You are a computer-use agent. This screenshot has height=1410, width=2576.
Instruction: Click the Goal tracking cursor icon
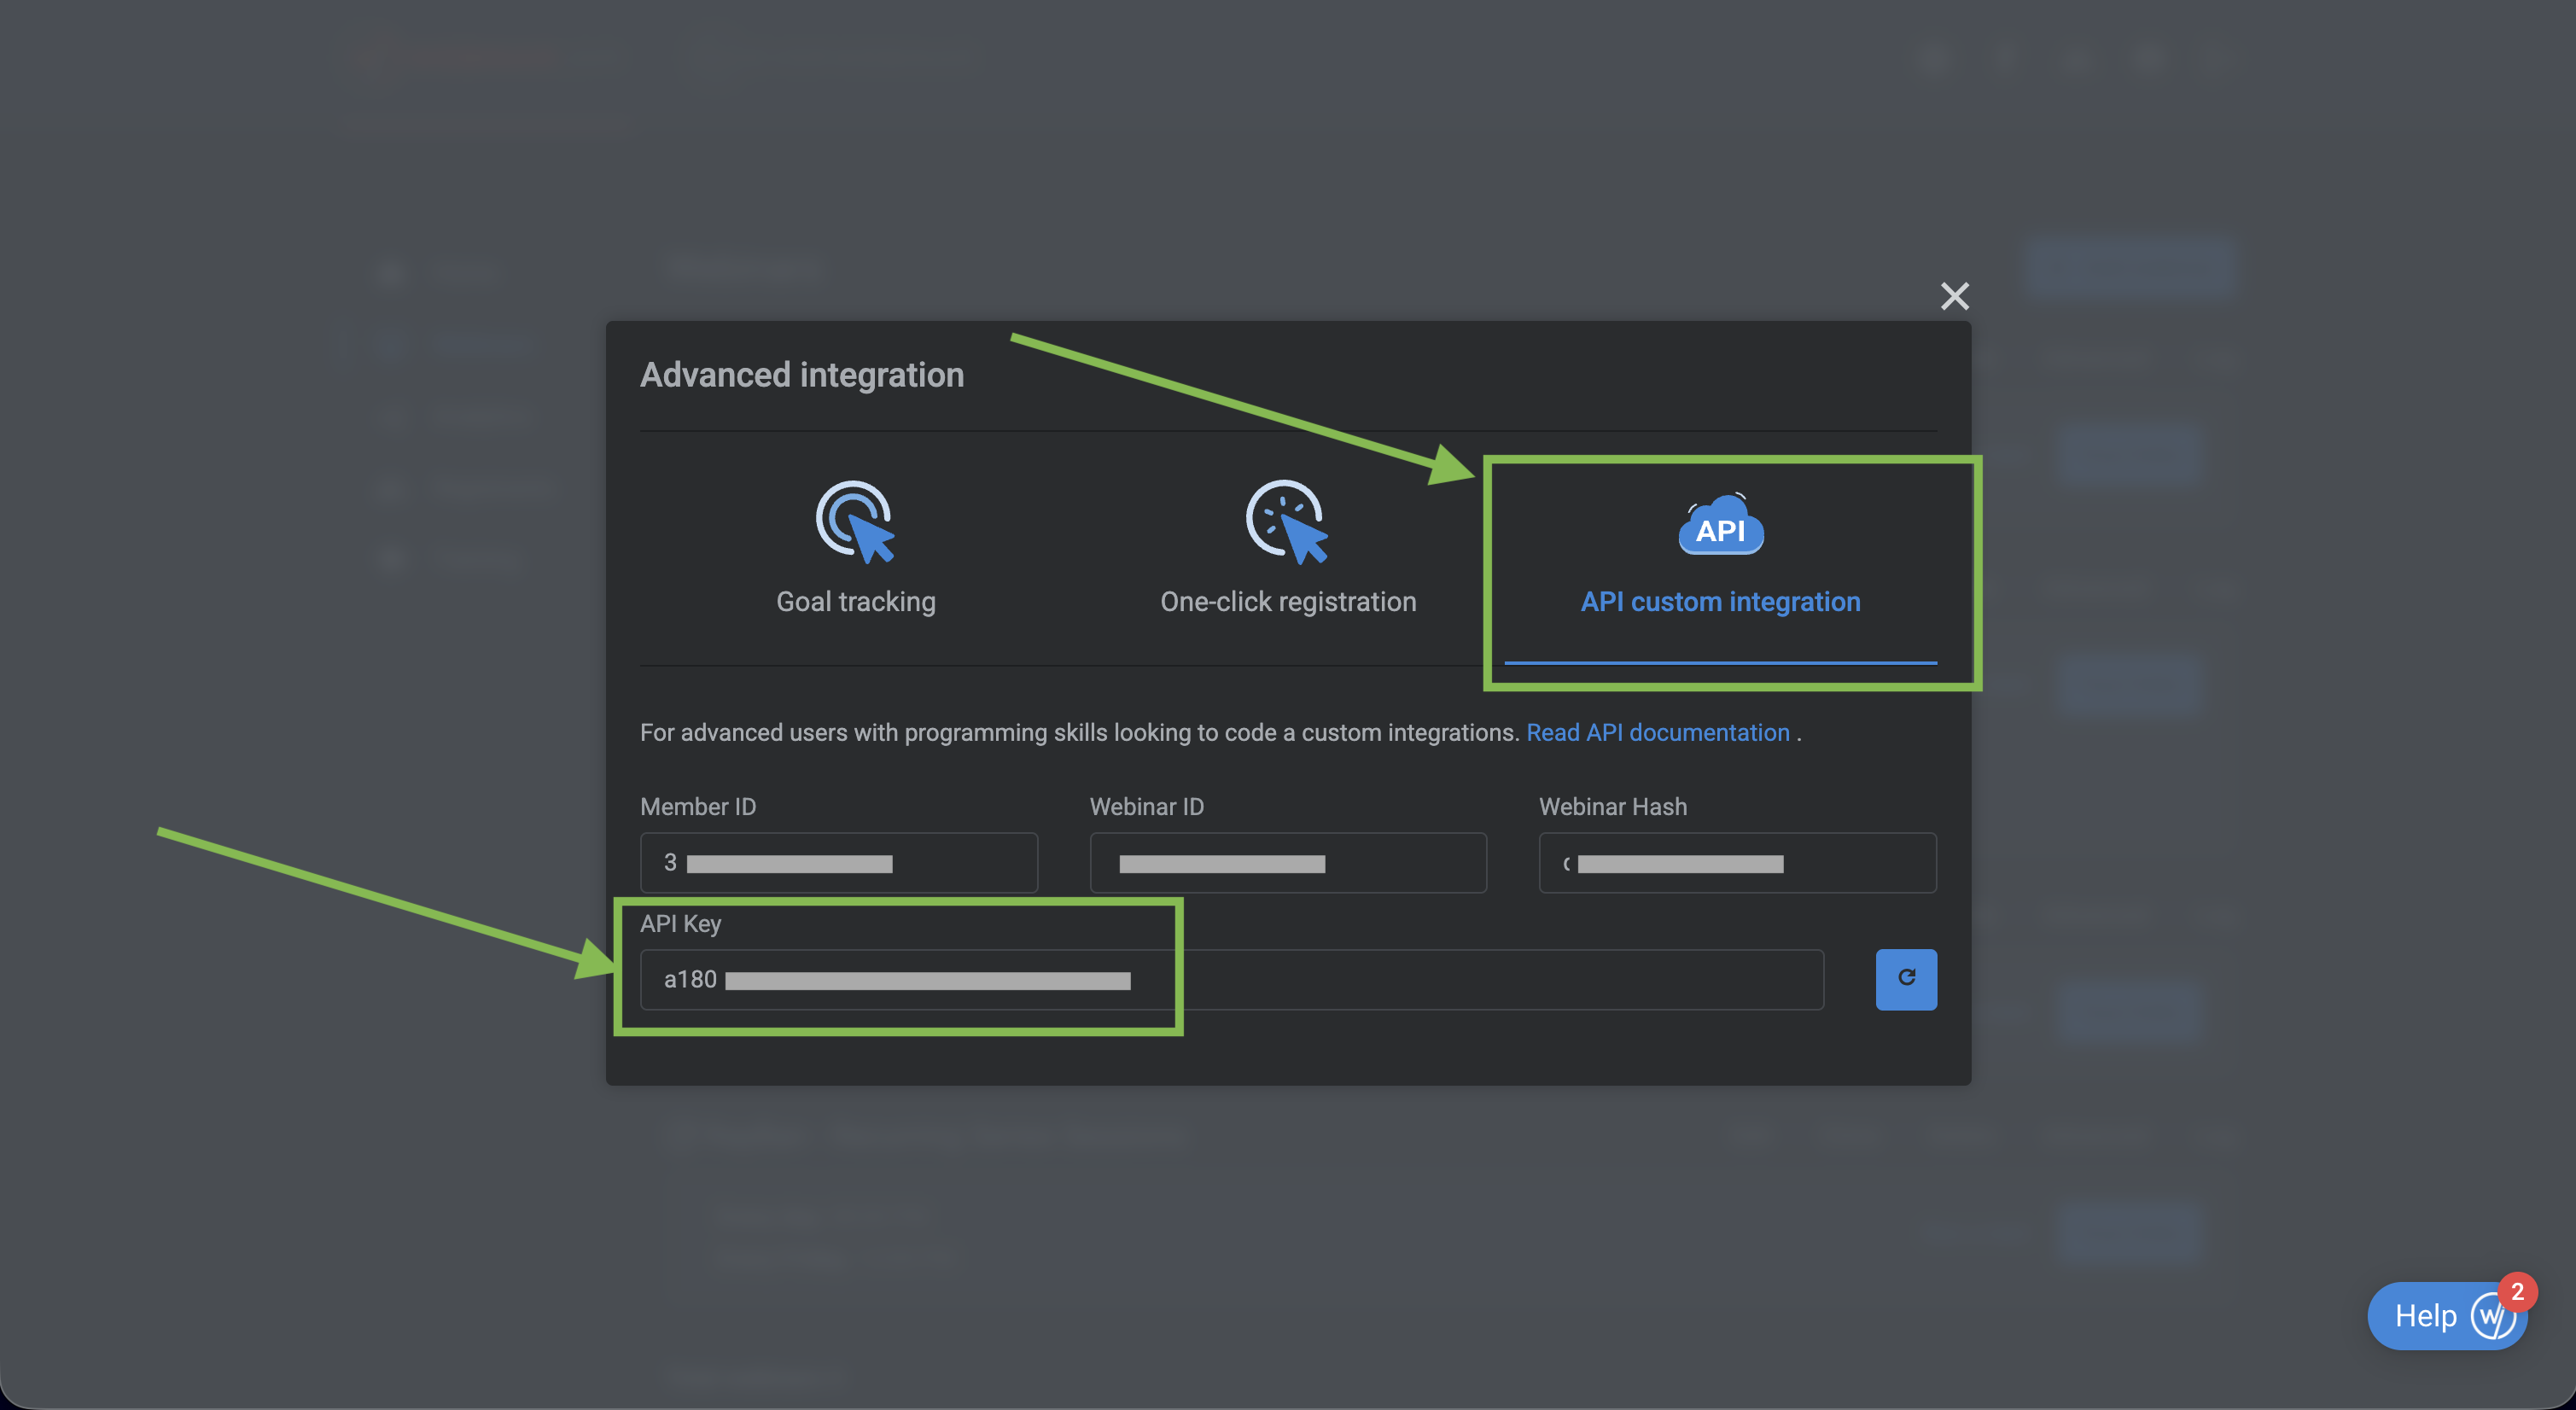(x=856, y=522)
